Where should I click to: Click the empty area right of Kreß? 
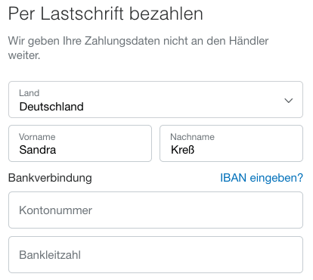248,150
